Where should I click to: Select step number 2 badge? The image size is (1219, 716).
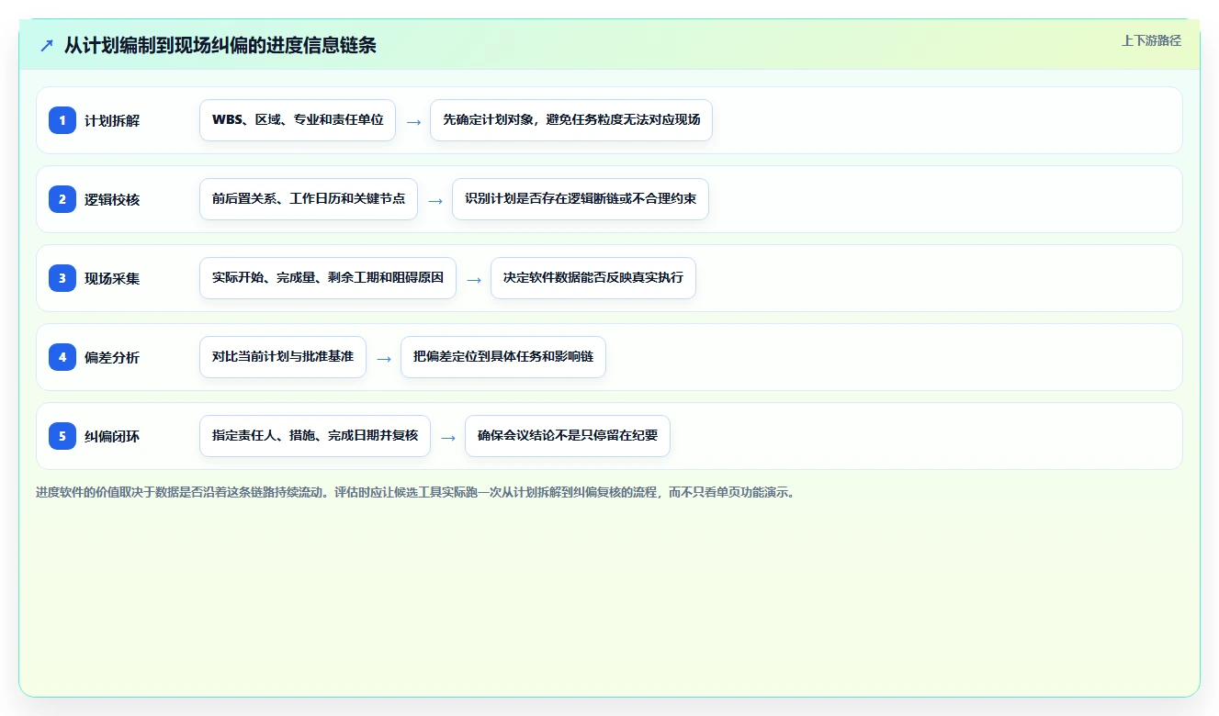pos(62,199)
